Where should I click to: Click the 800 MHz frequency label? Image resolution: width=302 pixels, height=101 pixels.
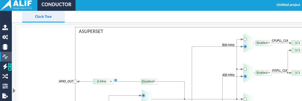click(228, 45)
